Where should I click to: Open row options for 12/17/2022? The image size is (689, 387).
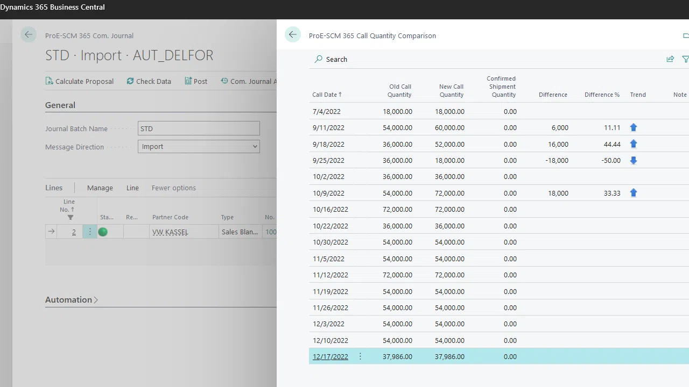click(360, 356)
